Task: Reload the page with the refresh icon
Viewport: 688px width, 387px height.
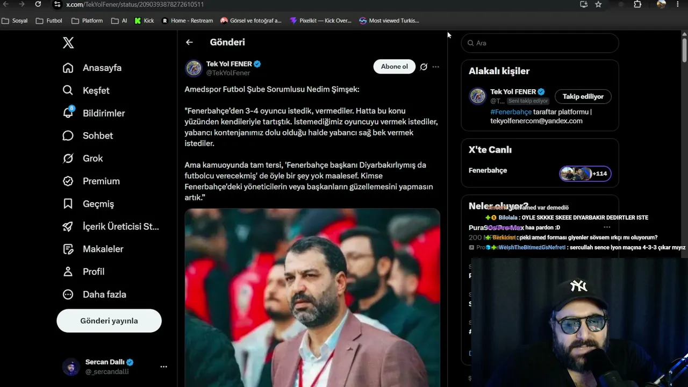Action: pos(38,4)
